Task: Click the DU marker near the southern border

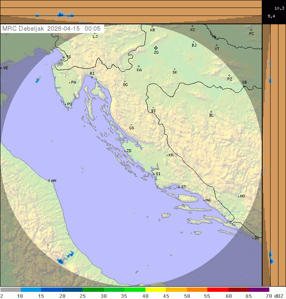Action: click(253, 238)
